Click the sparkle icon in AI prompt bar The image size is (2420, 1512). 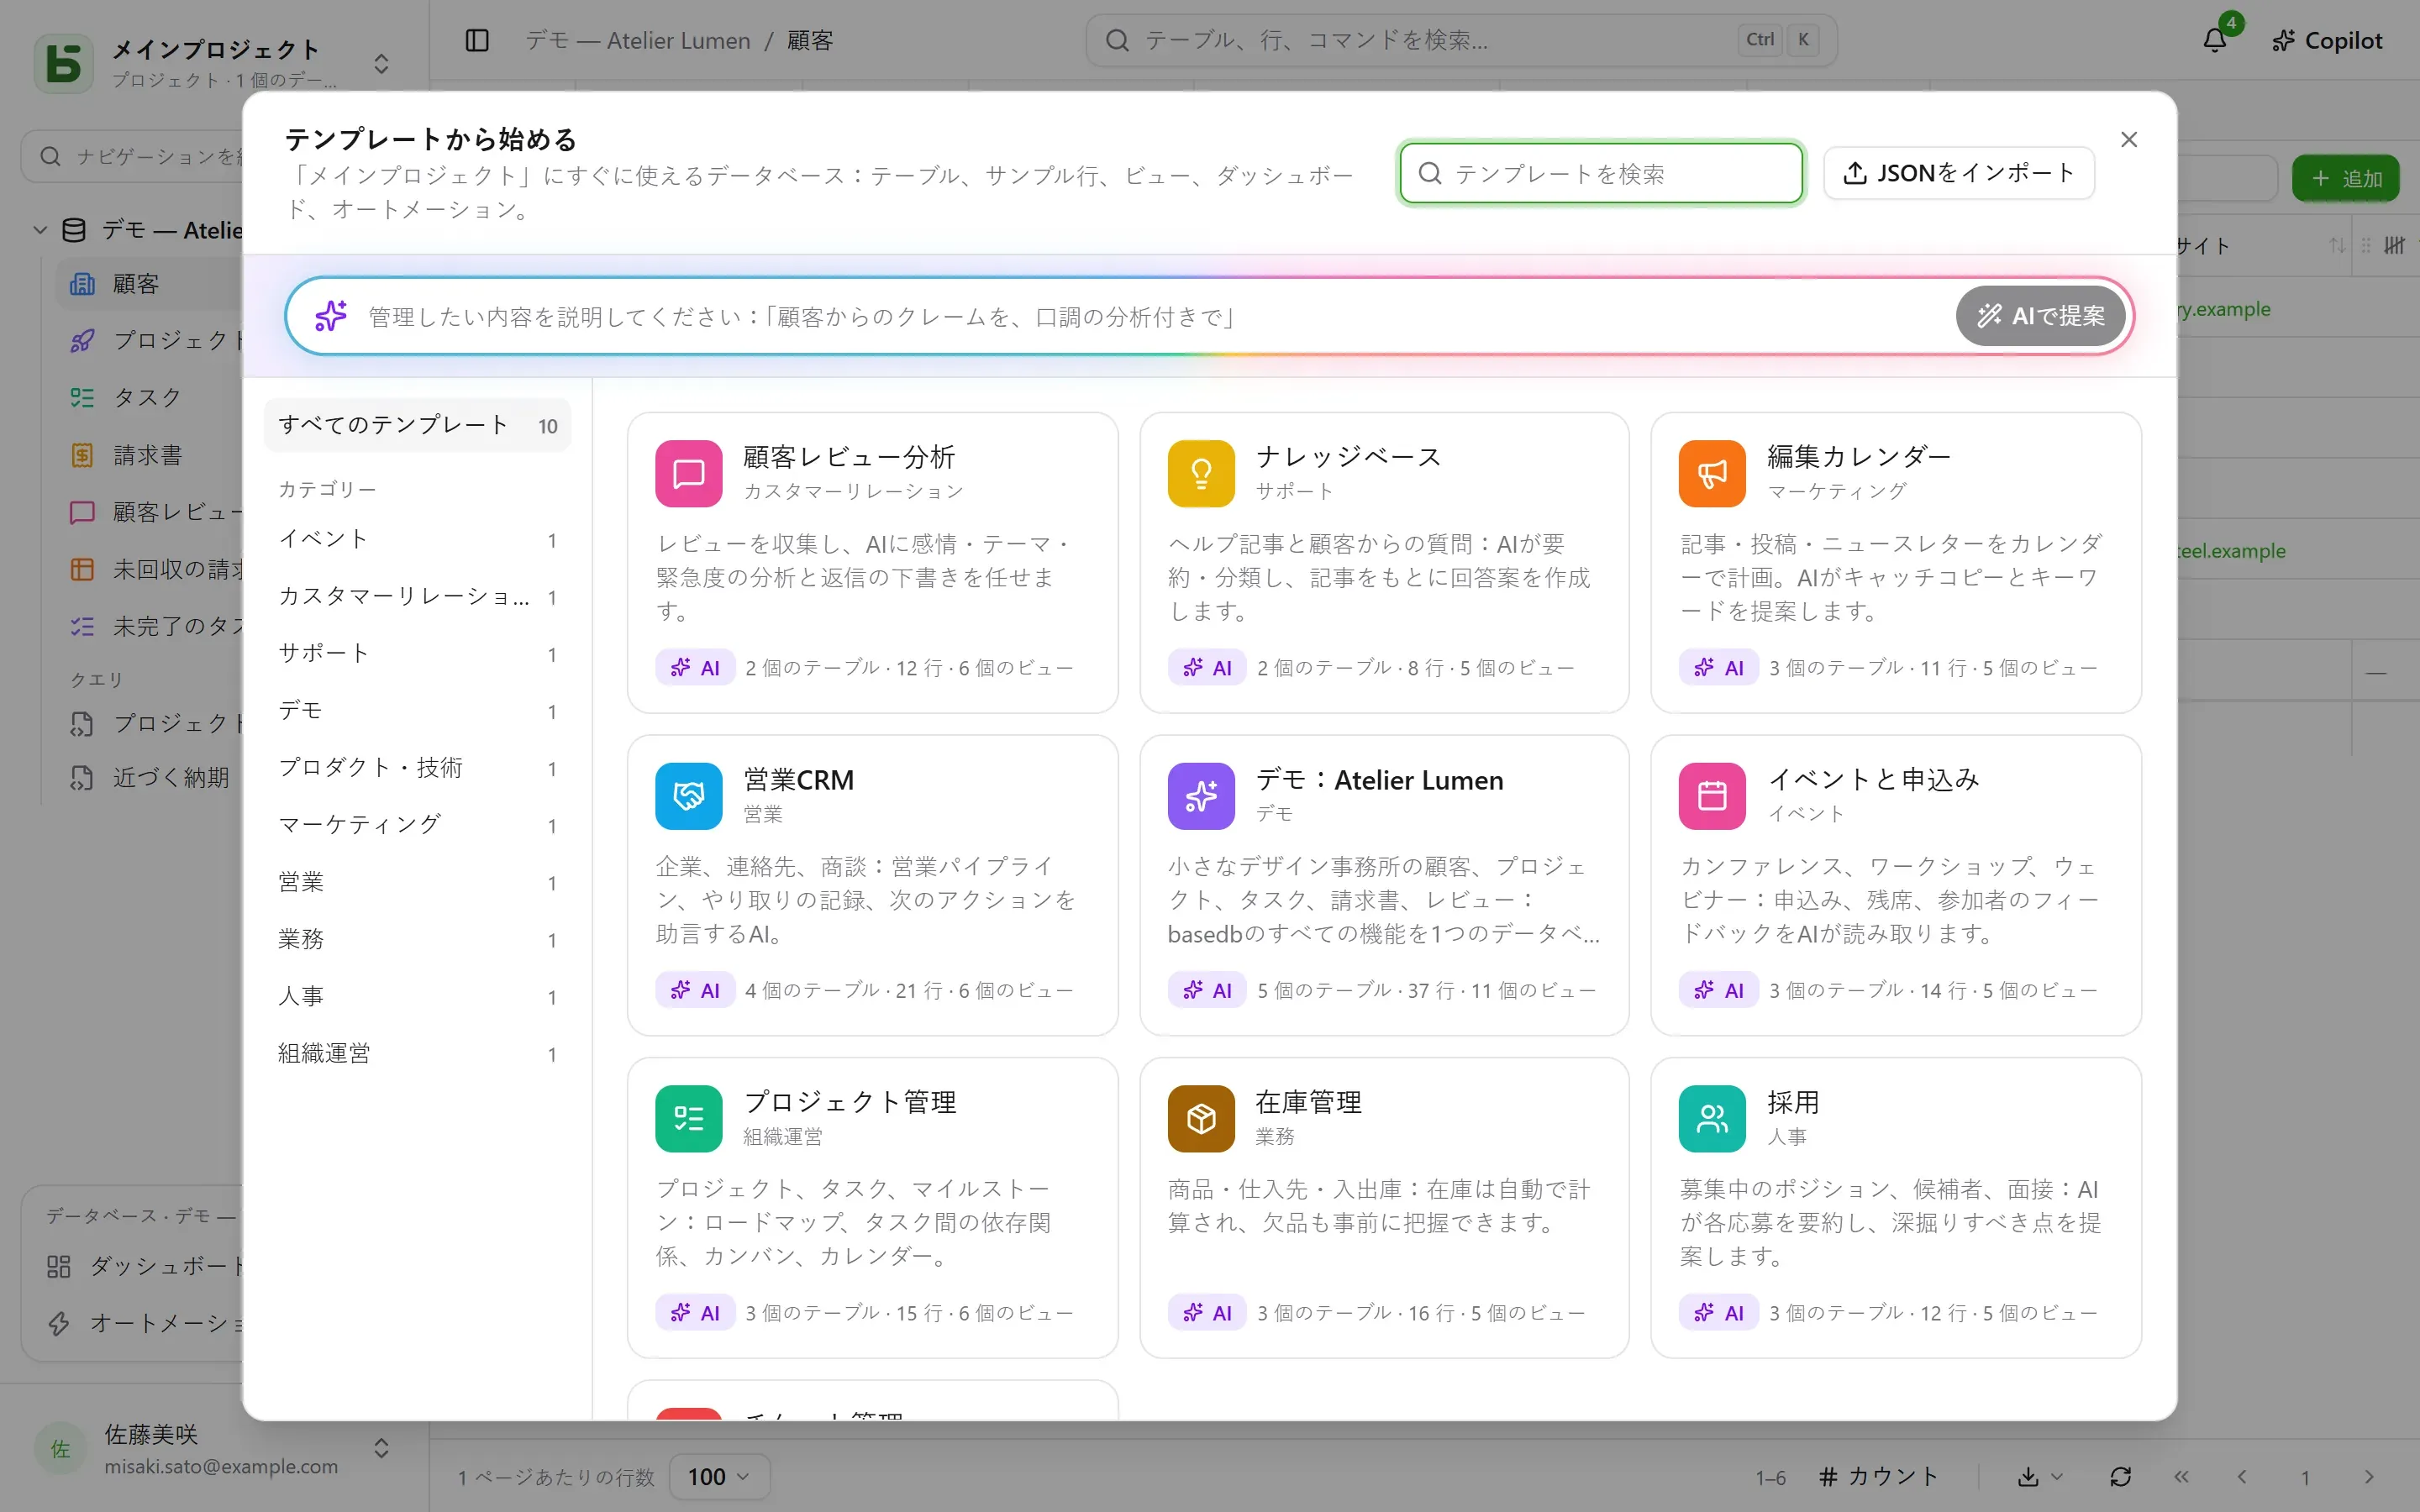tap(331, 316)
